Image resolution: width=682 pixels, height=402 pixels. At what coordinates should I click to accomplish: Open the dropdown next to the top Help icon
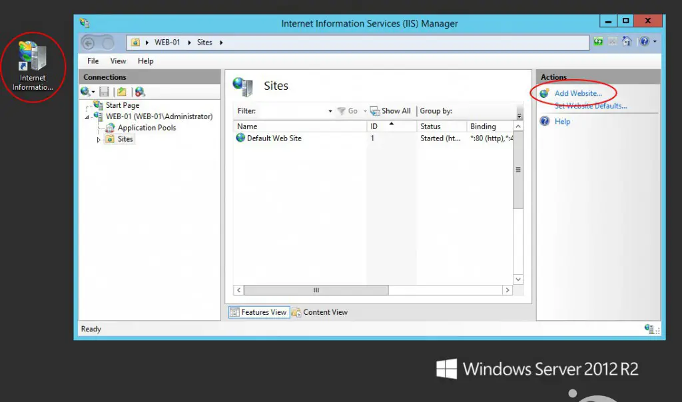click(x=655, y=42)
